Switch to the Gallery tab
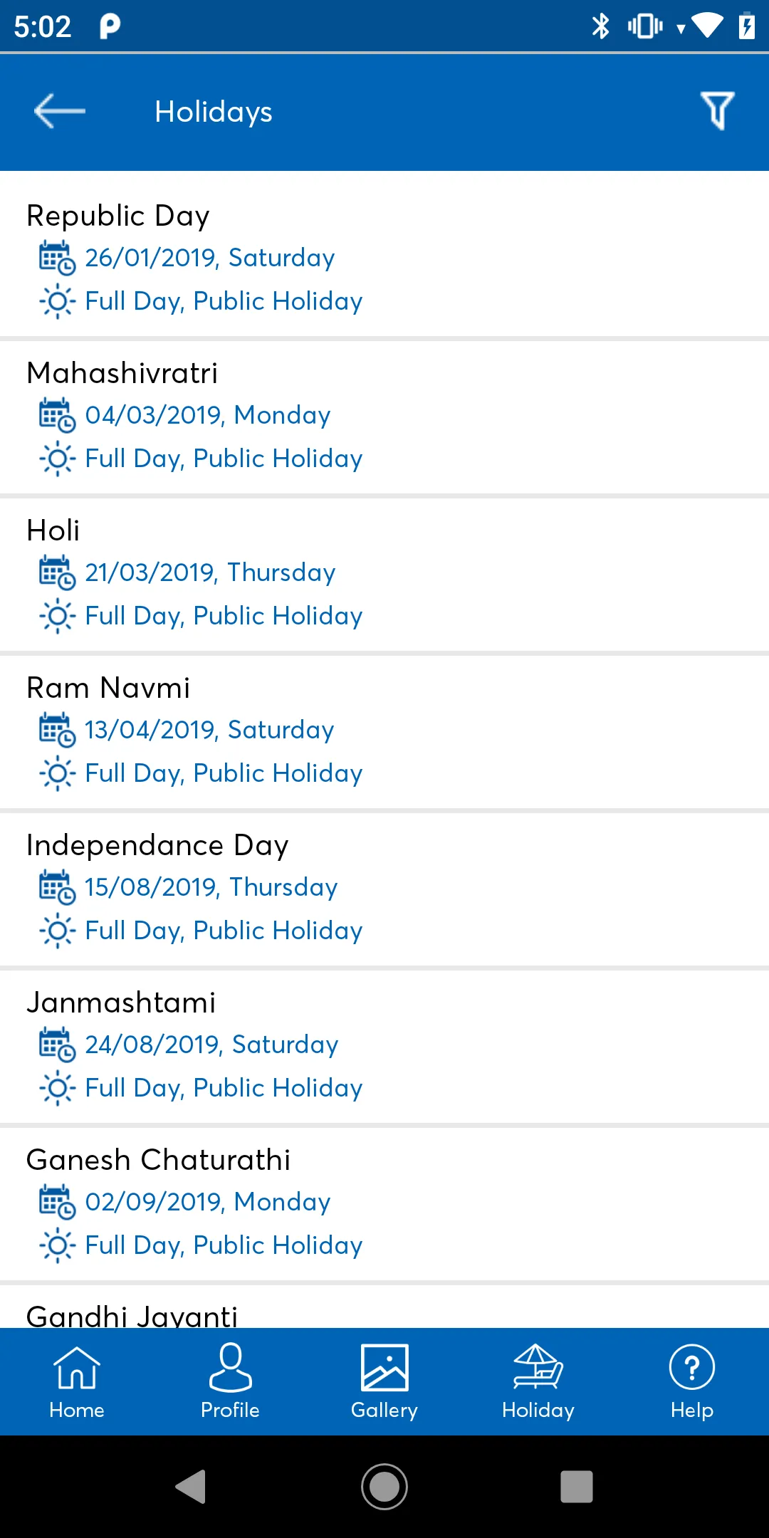This screenshot has height=1538, width=769. pyautogui.click(x=384, y=1381)
